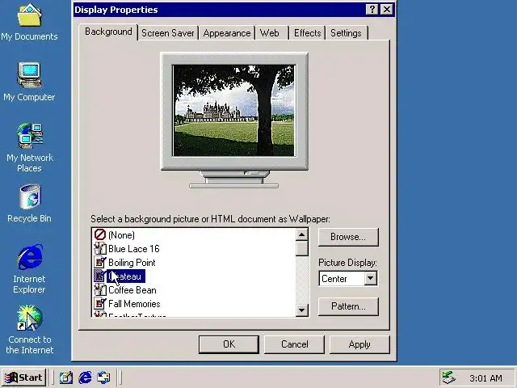517x388 pixels.
Task: Click the Apply button
Action: (x=359, y=344)
